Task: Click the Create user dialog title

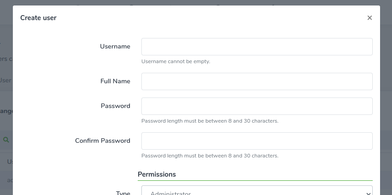Action: tap(38, 18)
